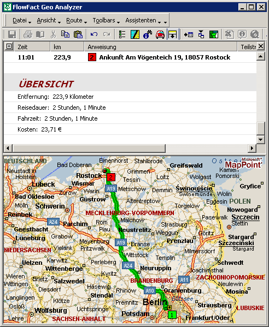Open the Toolbars menu
This screenshot has height=327, width=269.
[x=106, y=20]
